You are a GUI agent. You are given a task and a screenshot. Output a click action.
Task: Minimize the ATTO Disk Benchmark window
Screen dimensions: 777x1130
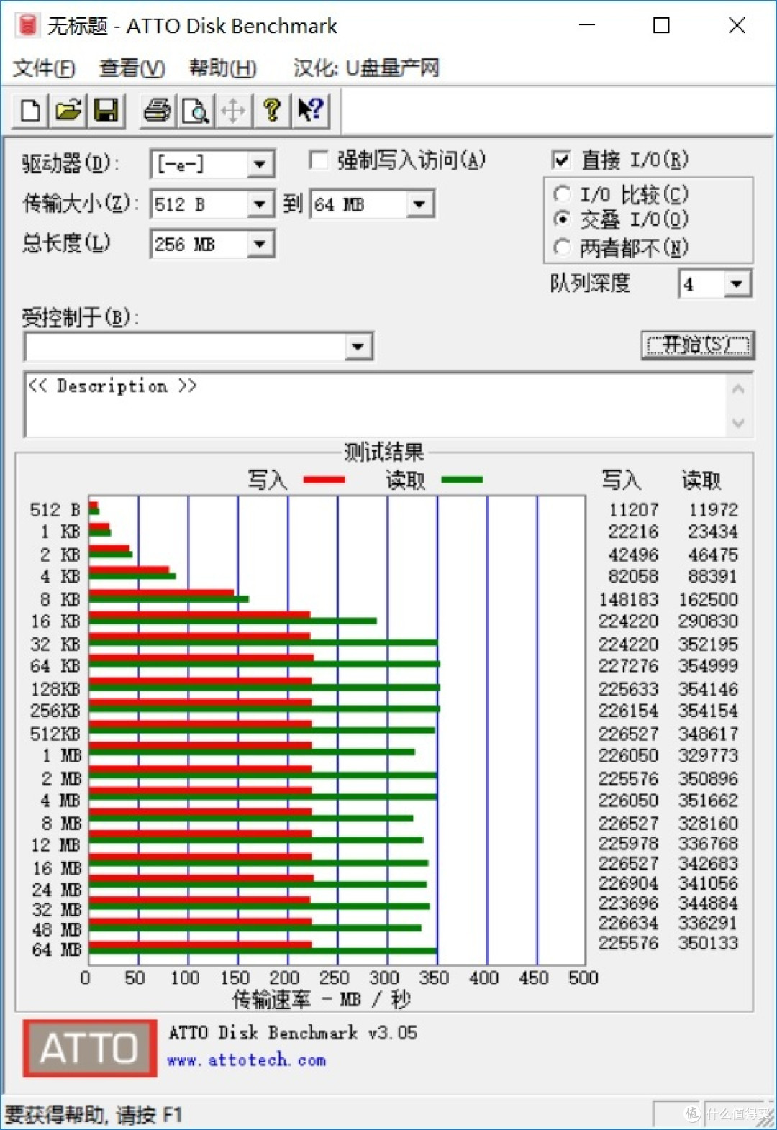(x=588, y=25)
